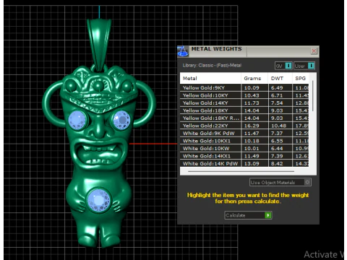Select the Yellow Gold:10KY row
Screen dimensions: 347x260
click(x=244, y=95)
